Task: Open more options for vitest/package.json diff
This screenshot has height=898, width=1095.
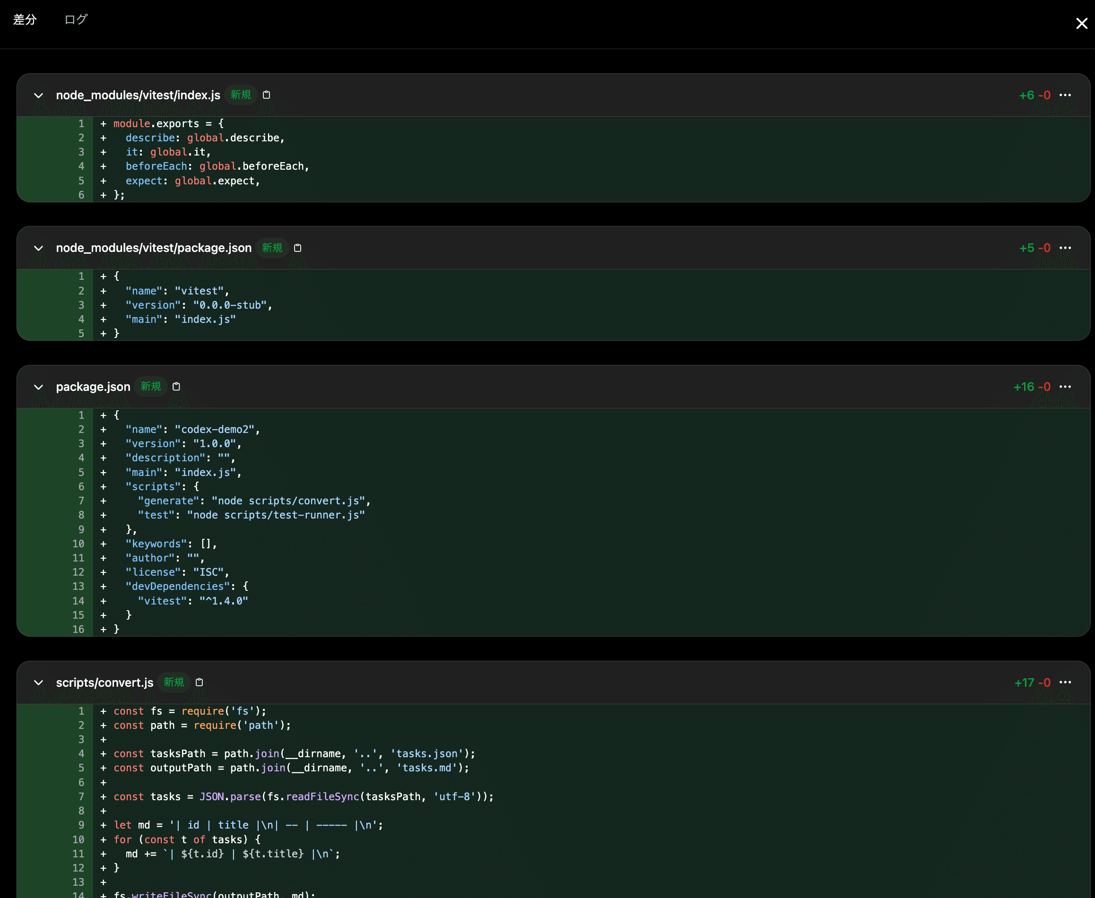Action: [1065, 248]
